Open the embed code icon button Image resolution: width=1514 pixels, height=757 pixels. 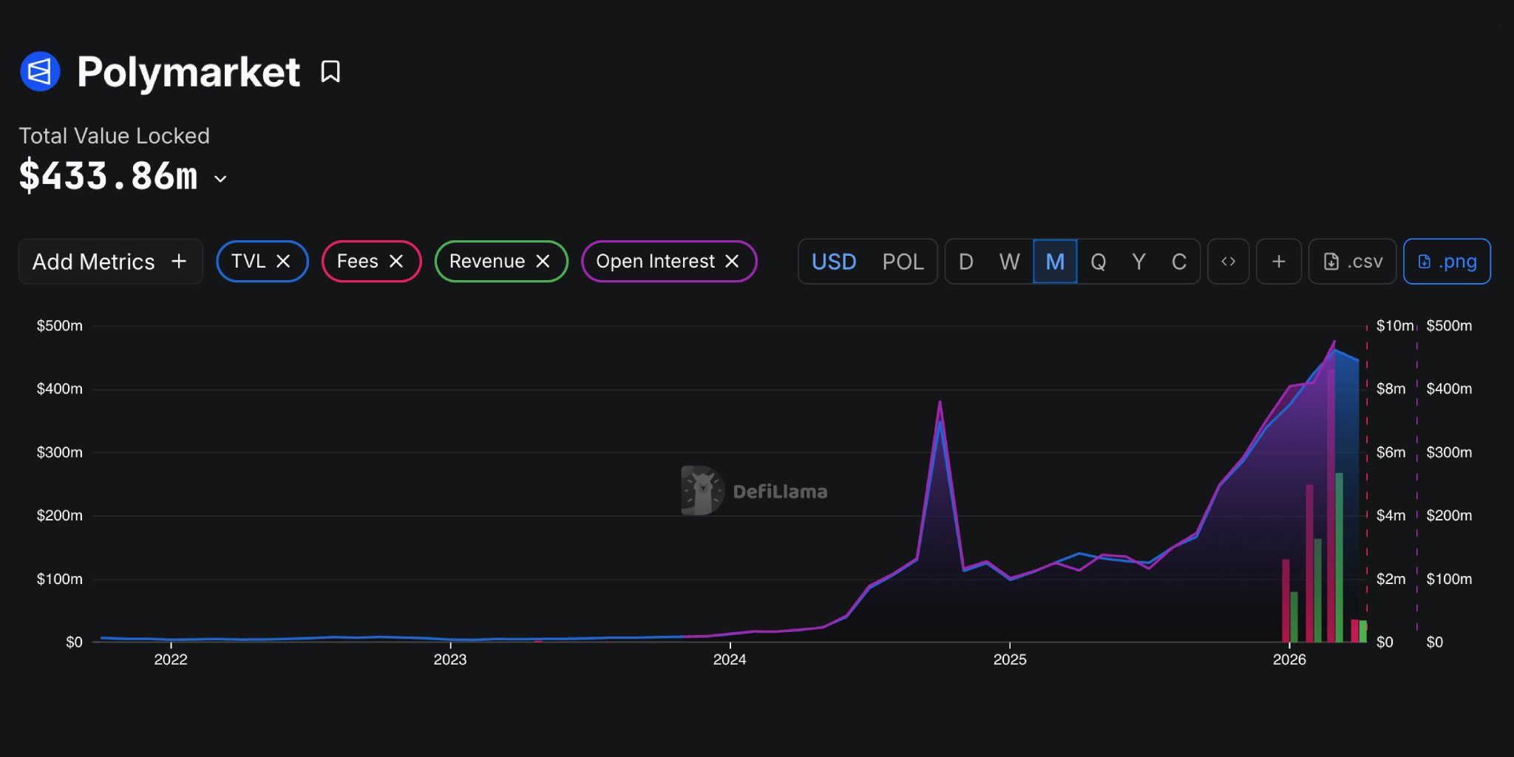1228,262
